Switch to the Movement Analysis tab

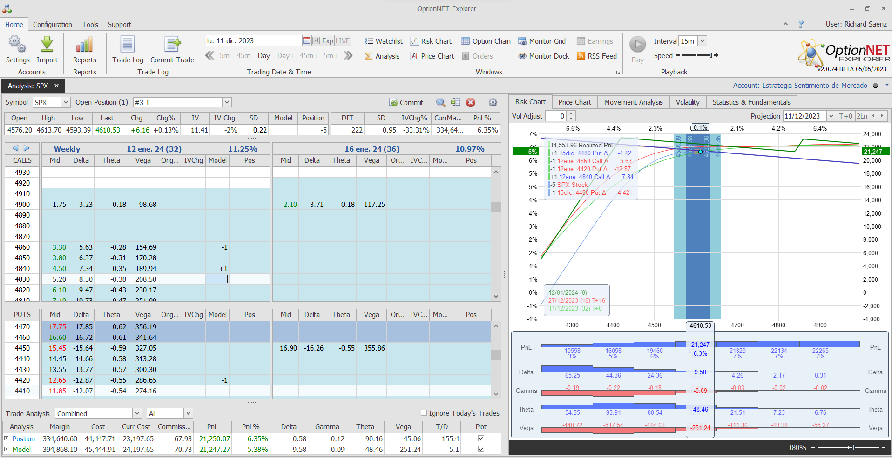[x=633, y=102]
